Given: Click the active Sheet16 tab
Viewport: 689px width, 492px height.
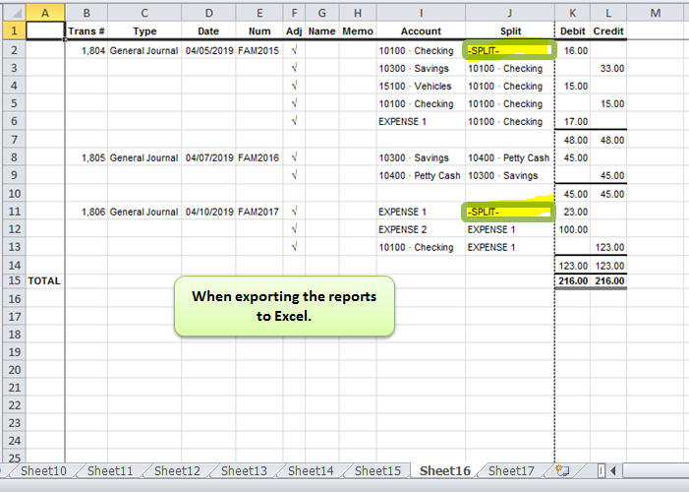Looking at the screenshot, I should [444, 471].
